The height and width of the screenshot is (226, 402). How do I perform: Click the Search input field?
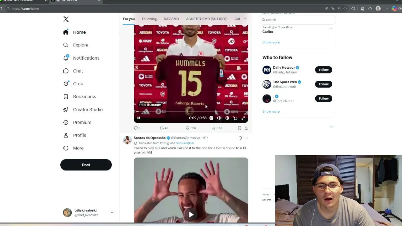(x=297, y=20)
